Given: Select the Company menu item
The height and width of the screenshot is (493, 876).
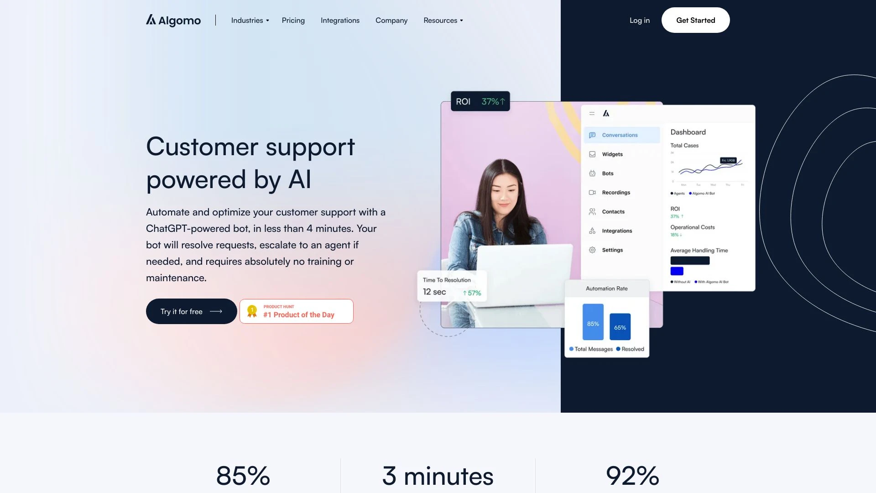Looking at the screenshot, I should click(391, 20).
